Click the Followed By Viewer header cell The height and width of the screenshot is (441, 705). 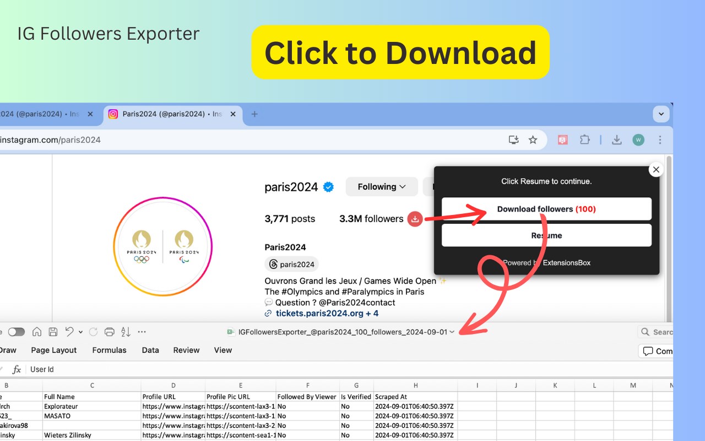tap(308, 397)
